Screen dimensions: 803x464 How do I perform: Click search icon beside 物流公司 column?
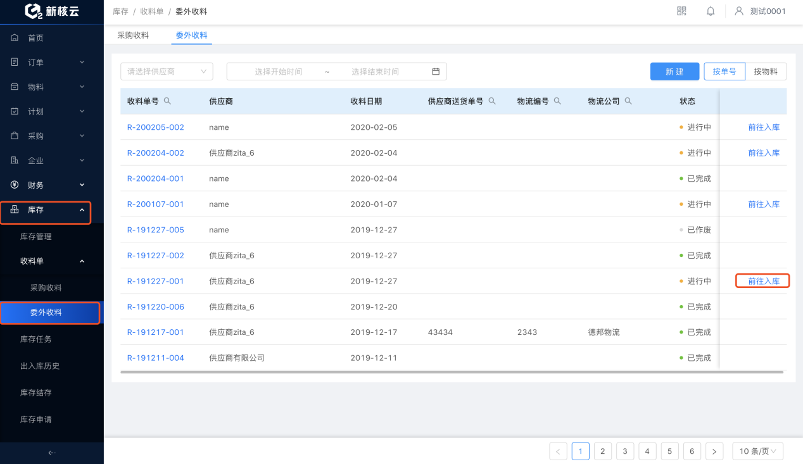[x=628, y=101]
